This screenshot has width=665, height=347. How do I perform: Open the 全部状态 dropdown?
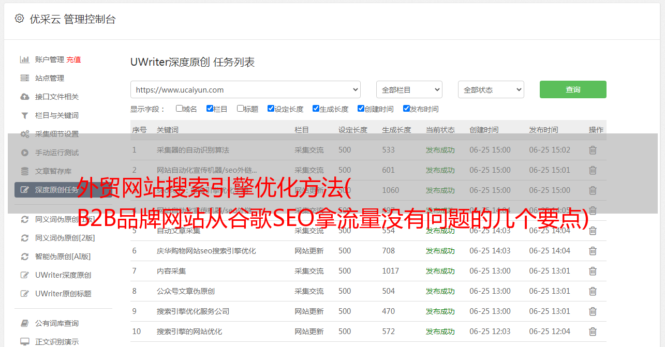coord(491,89)
